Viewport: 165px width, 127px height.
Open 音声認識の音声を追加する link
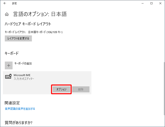click(20, 109)
